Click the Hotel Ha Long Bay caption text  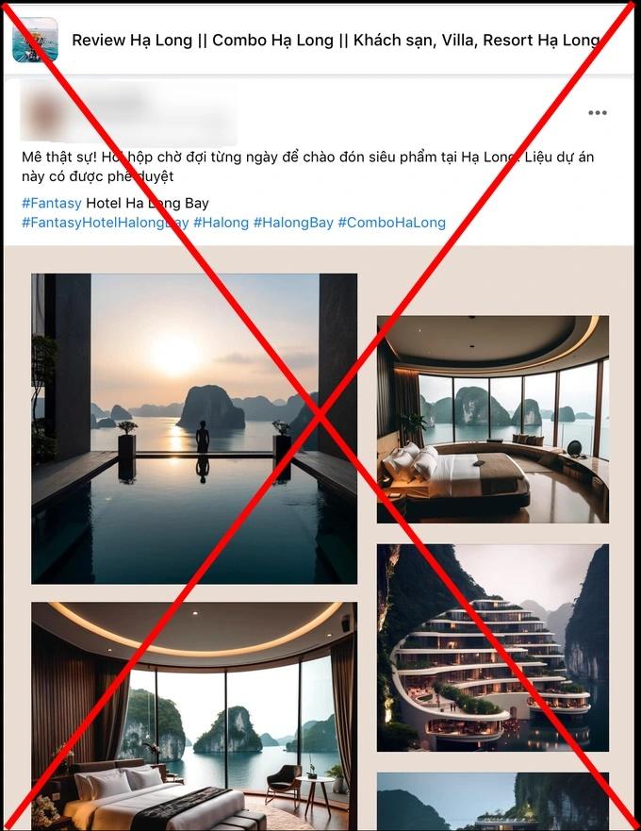click(147, 203)
